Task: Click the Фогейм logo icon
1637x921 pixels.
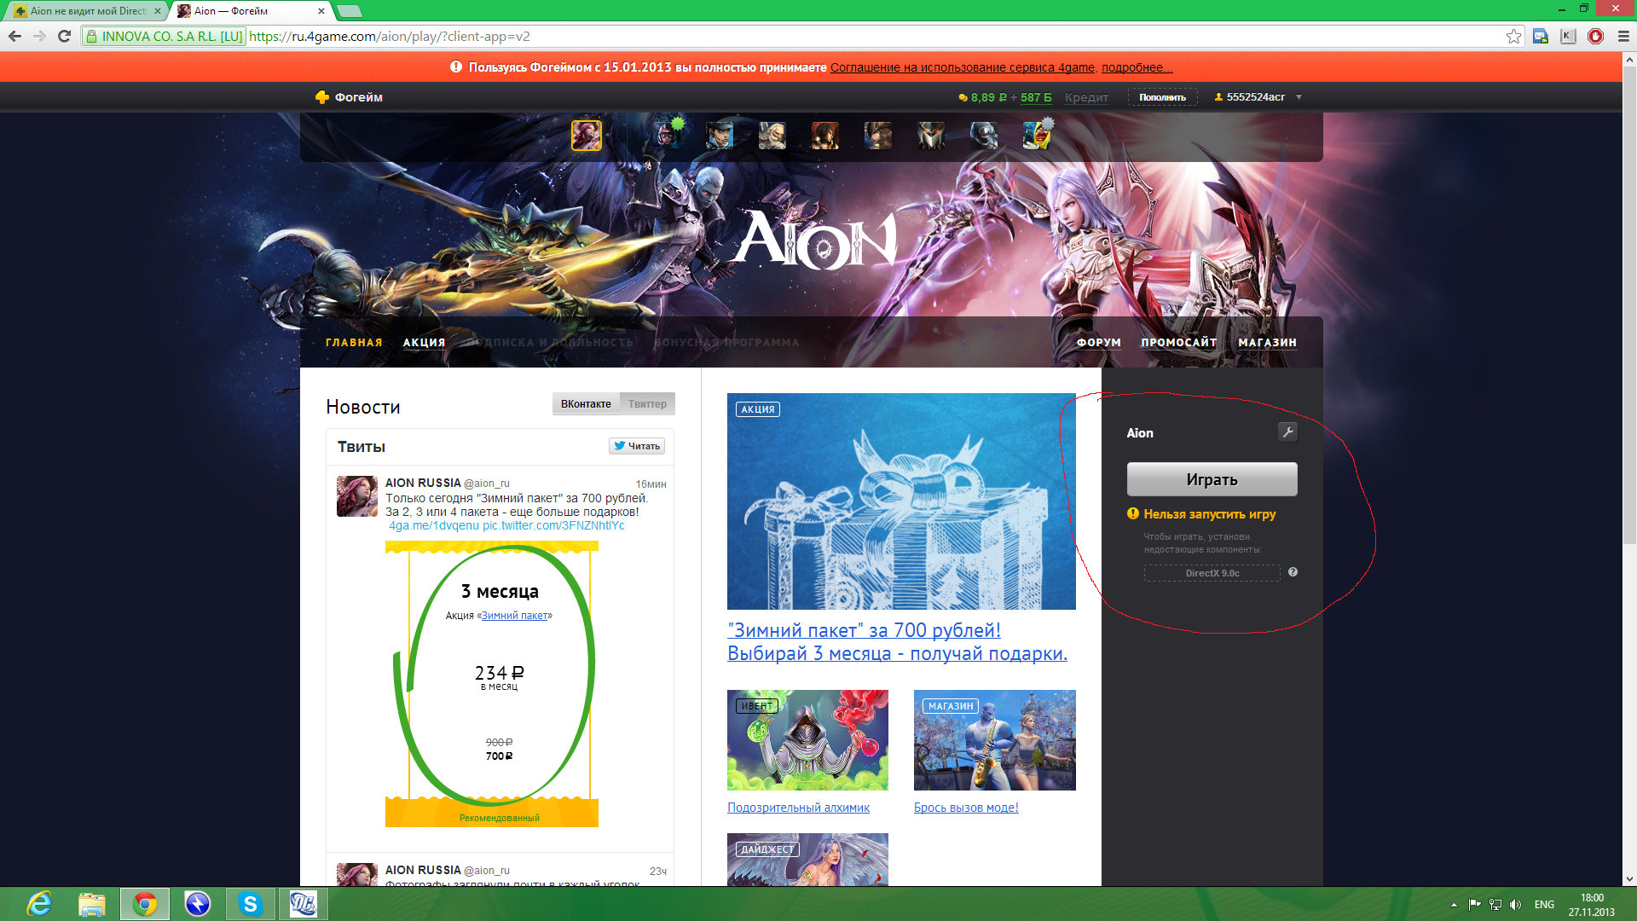Action: 322,97
